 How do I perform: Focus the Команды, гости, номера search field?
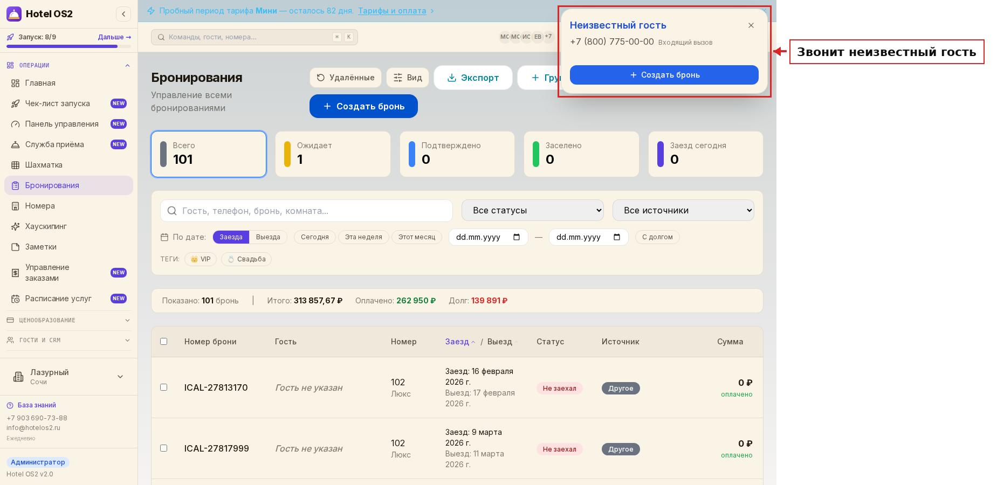[255, 37]
